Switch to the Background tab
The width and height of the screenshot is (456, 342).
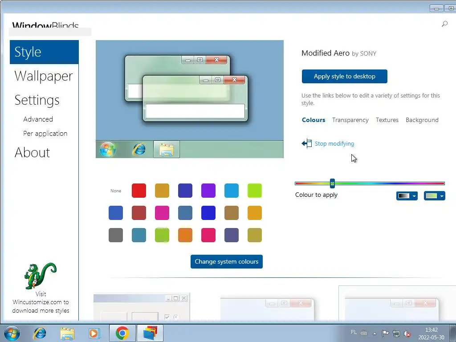422,120
